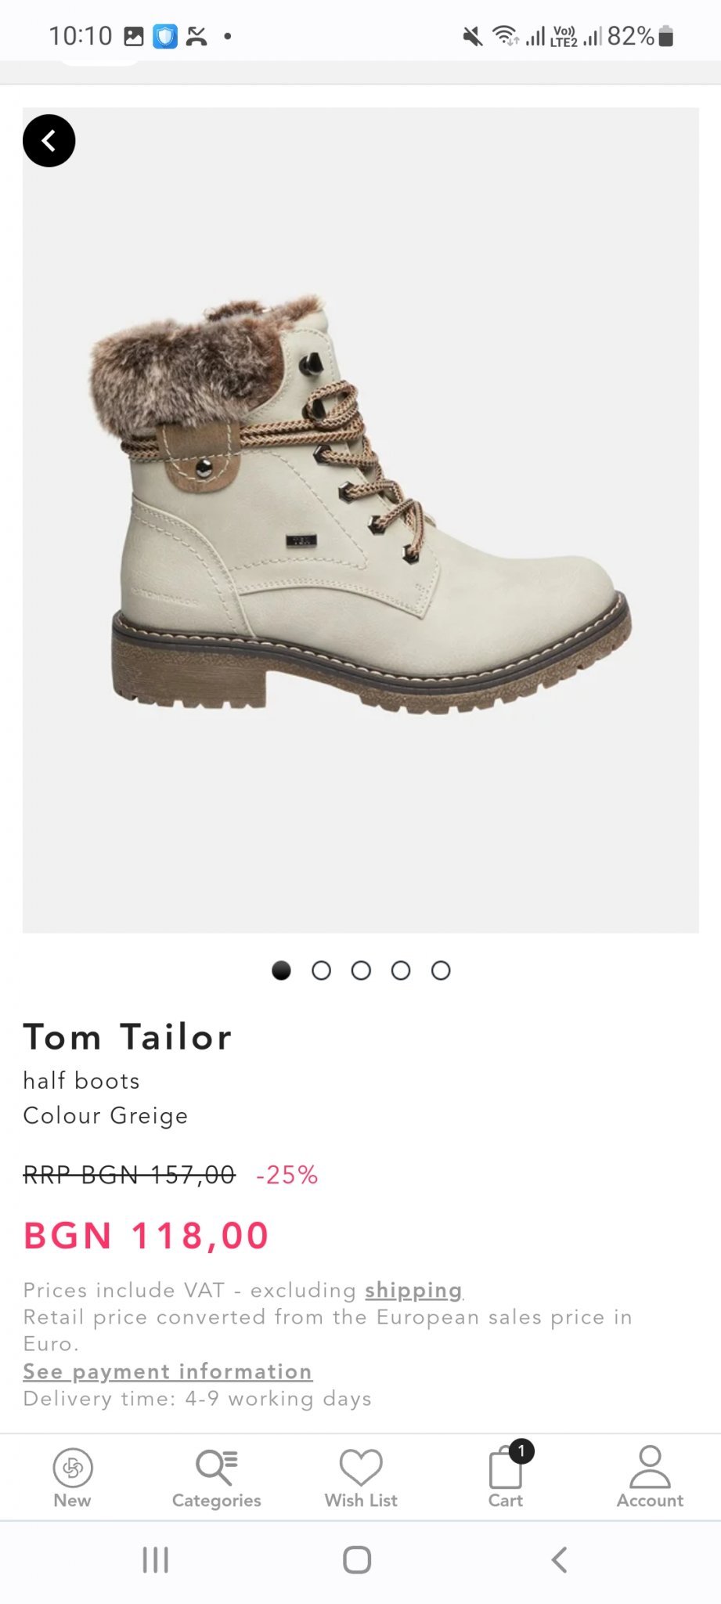Tap the black back arrow button
Image resolution: width=721 pixels, height=1604 pixels.
tap(49, 141)
